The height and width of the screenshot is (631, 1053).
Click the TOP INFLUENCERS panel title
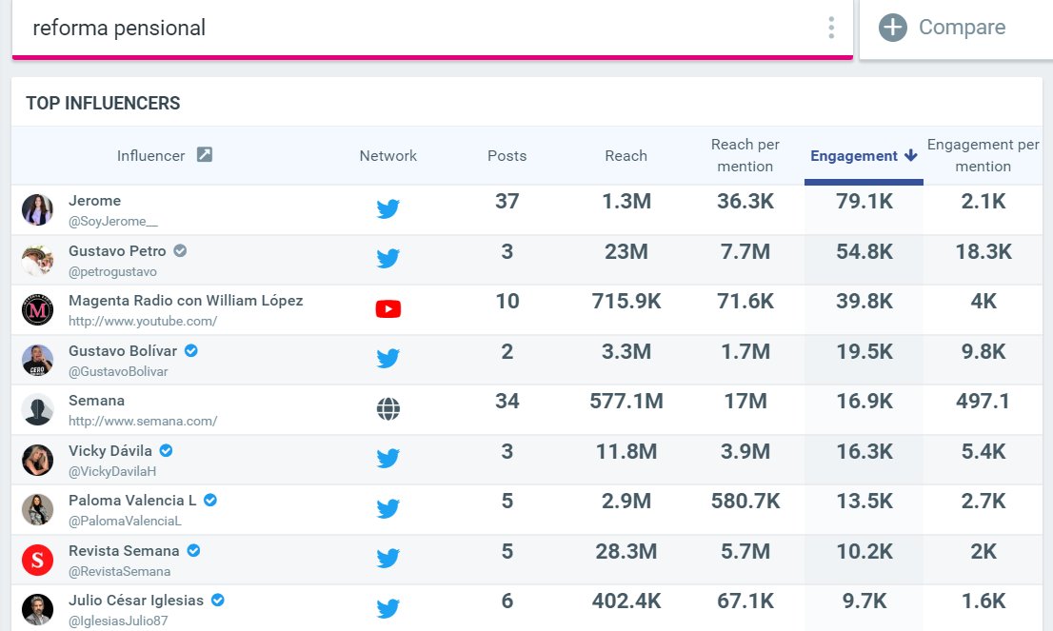[103, 104]
